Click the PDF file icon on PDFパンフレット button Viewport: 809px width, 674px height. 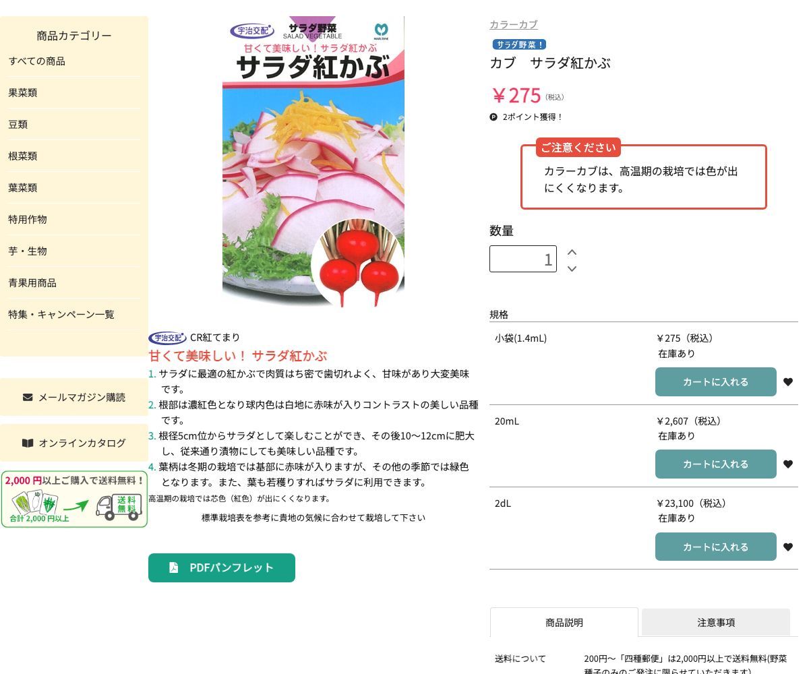173,568
